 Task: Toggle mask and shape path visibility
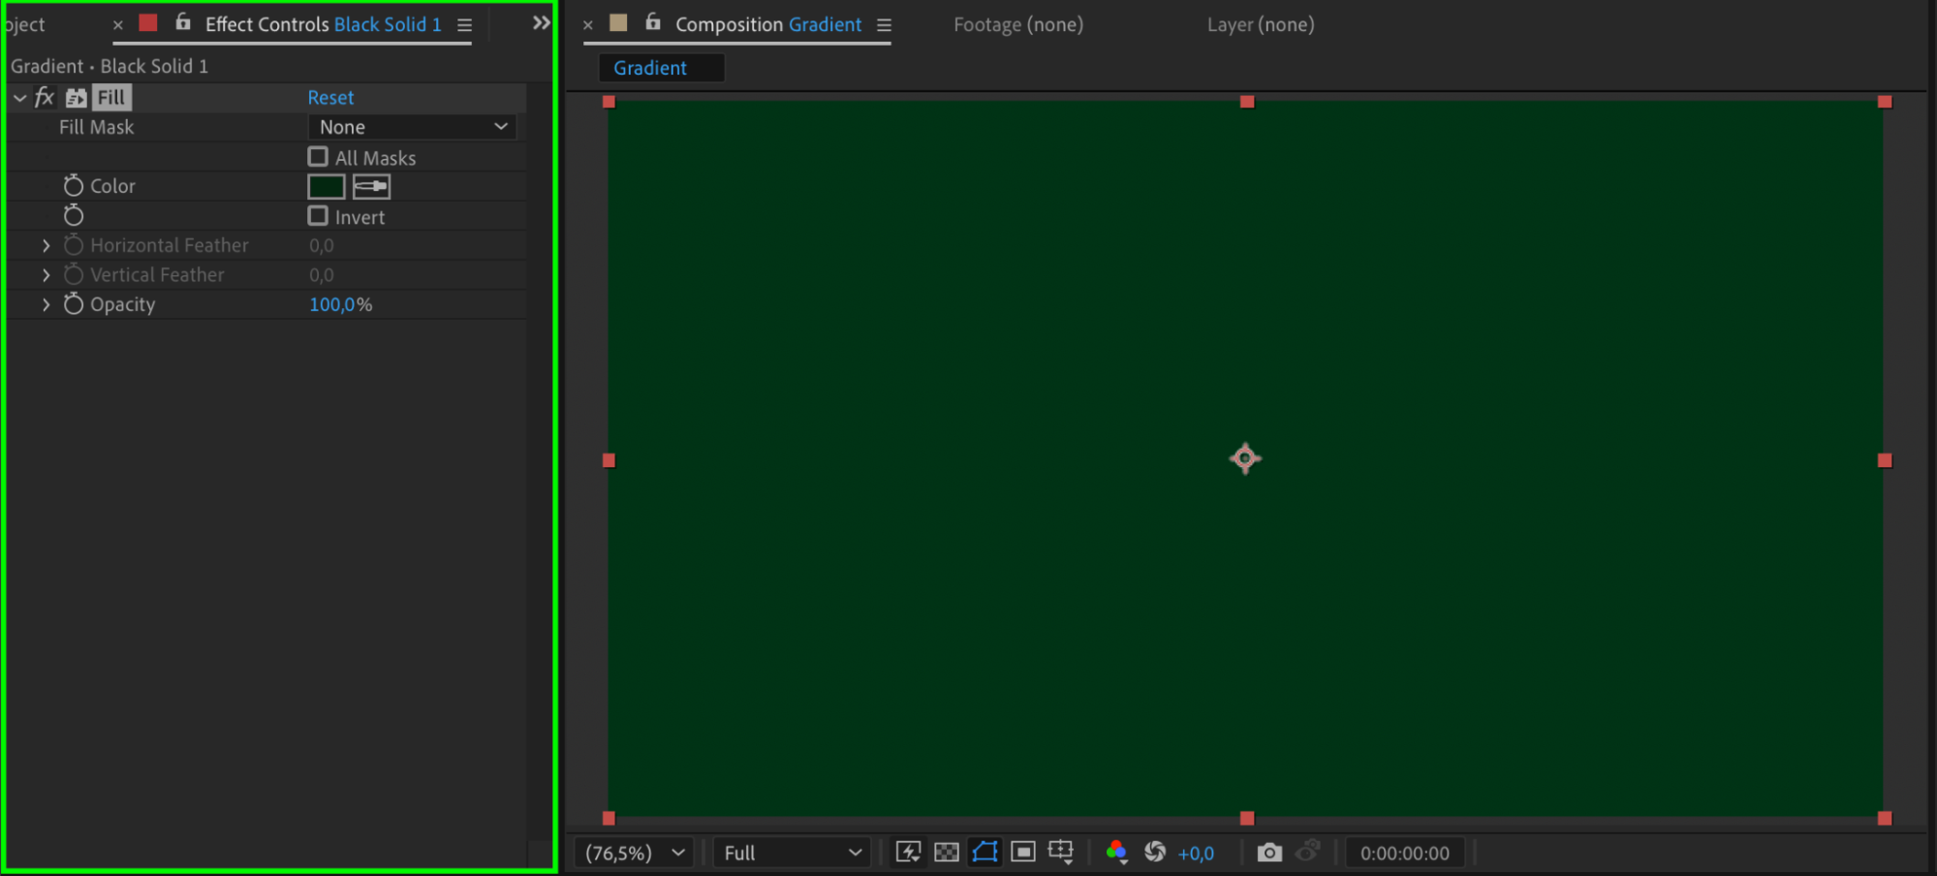tap(984, 853)
